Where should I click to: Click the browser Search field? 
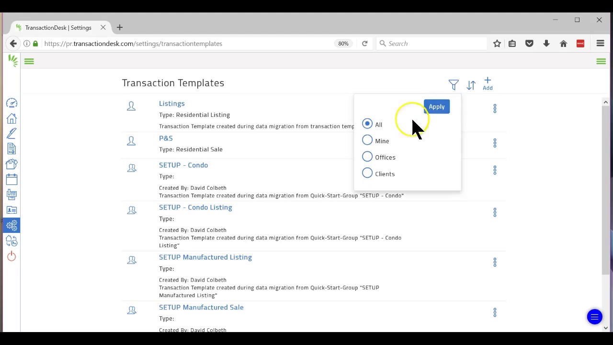click(431, 44)
